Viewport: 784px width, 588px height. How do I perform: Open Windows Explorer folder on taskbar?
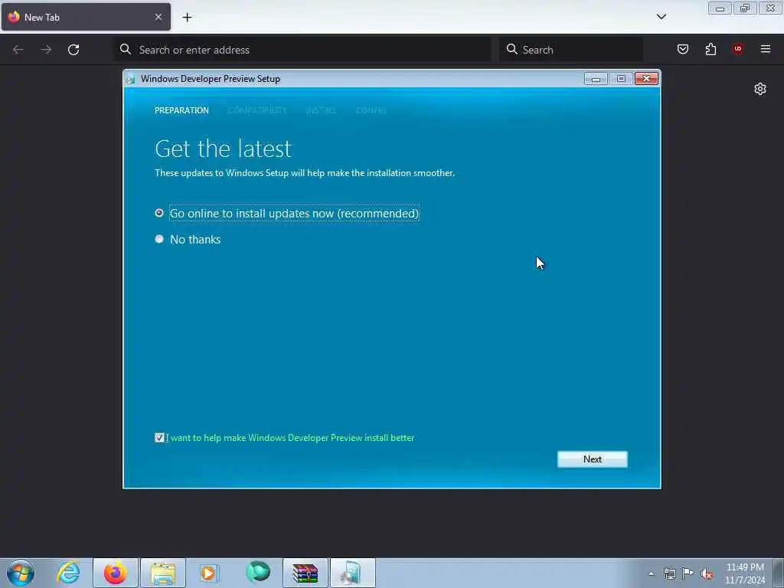click(x=163, y=573)
